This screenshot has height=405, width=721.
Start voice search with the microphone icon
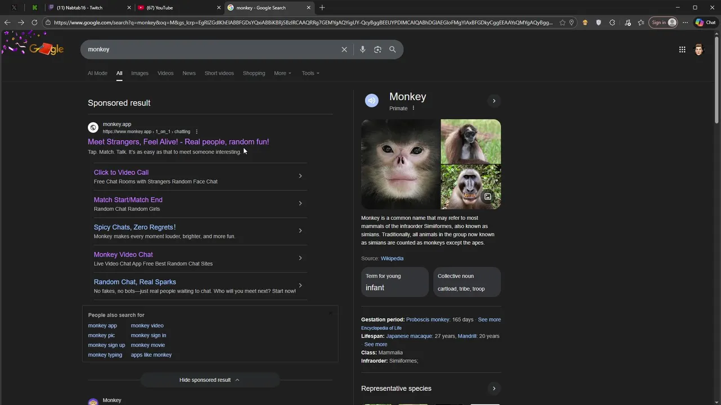[x=363, y=49]
